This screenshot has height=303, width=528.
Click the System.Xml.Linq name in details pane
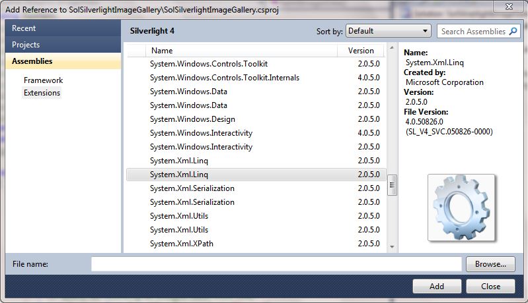click(434, 63)
